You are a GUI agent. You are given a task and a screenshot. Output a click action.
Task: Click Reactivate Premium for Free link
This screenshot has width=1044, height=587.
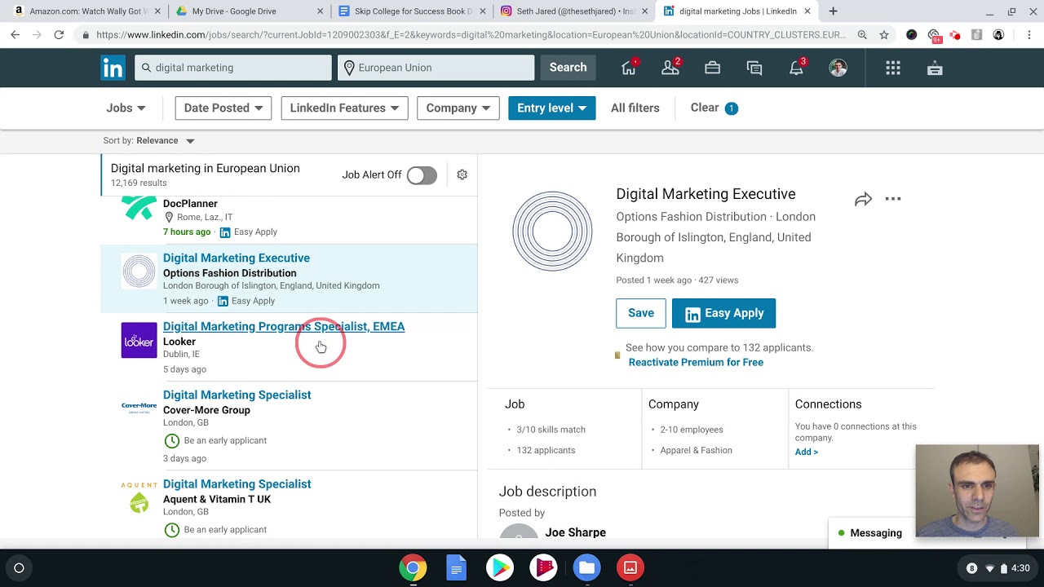(696, 362)
